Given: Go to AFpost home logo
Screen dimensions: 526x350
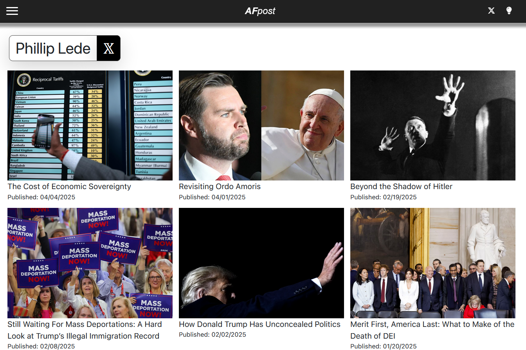Looking at the screenshot, I should (x=260, y=11).
